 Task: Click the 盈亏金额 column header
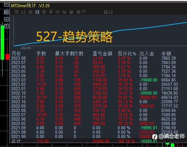103,53
